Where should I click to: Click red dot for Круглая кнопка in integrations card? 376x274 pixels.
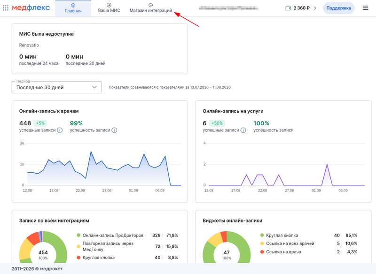pos(78,258)
